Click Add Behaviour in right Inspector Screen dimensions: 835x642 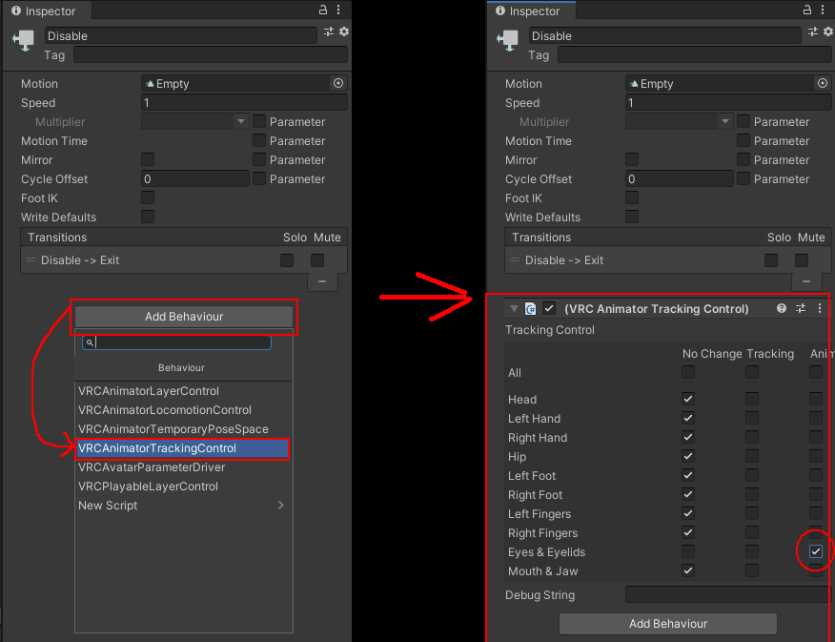tap(668, 623)
